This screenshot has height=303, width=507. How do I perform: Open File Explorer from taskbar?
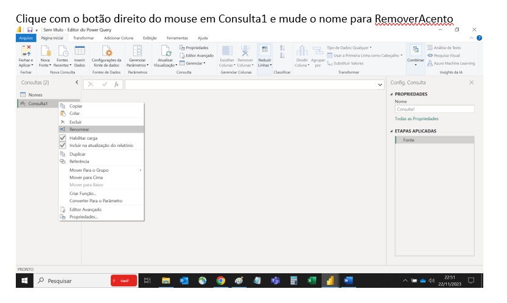pos(166,281)
